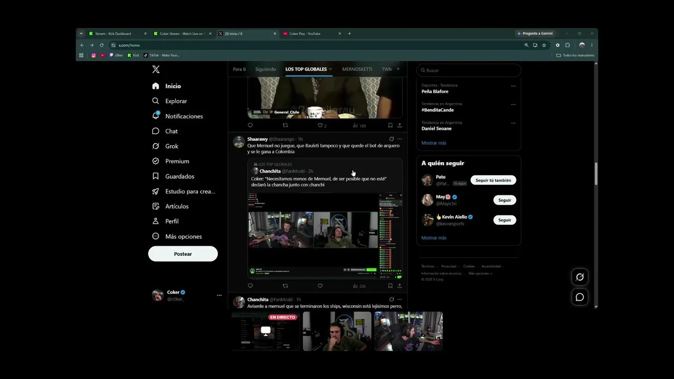The width and height of the screenshot is (674, 379).
Task: Click Grok icon on Chanchita post
Action: 391,300
